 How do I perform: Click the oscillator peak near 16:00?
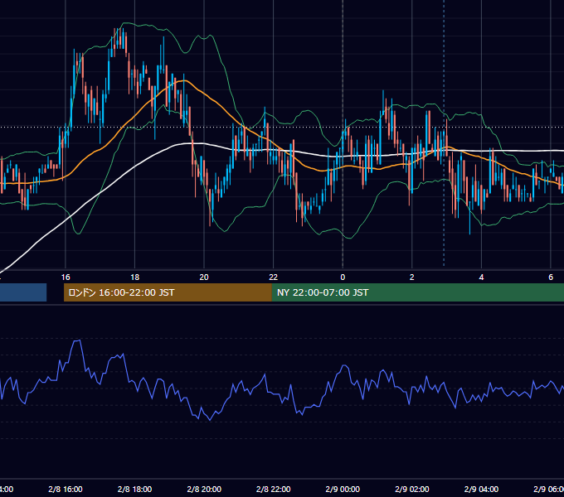pyautogui.click(x=77, y=340)
